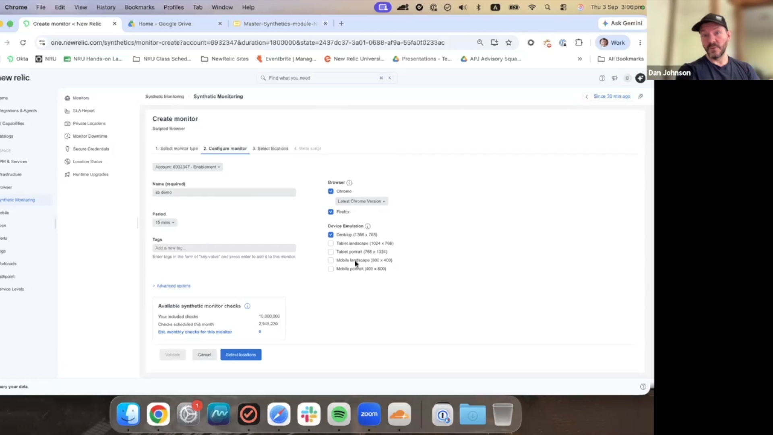Image resolution: width=773 pixels, height=435 pixels.
Task: Show info about available synthetic monitor checks
Action: pos(247,306)
